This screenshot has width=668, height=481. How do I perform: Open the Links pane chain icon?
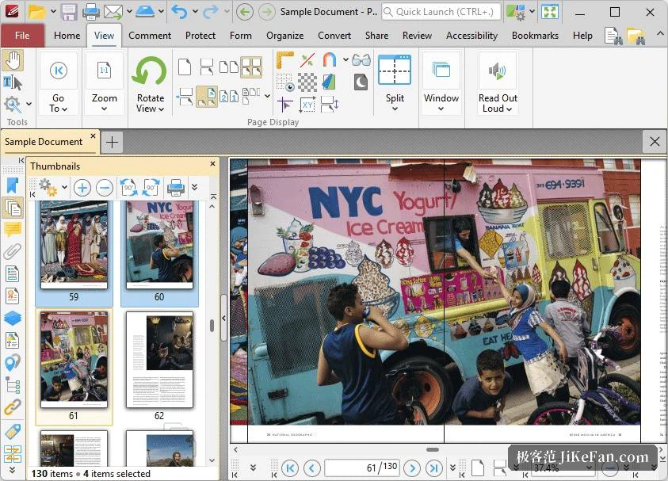click(13, 407)
